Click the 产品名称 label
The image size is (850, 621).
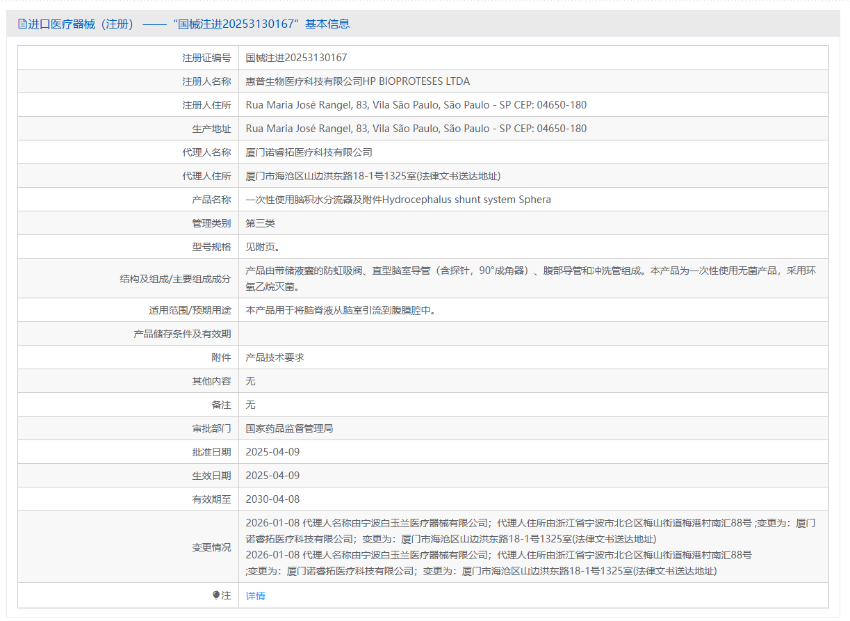[212, 200]
